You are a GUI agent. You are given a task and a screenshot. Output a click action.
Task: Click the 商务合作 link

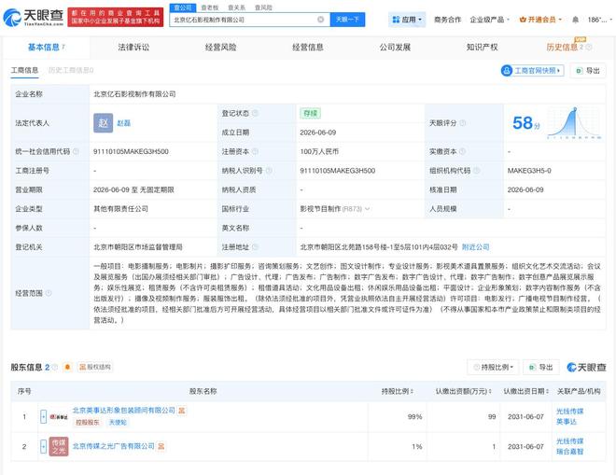click(447, 20)
